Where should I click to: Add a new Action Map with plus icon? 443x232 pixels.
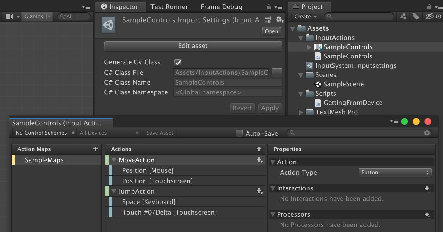point(95,149)
